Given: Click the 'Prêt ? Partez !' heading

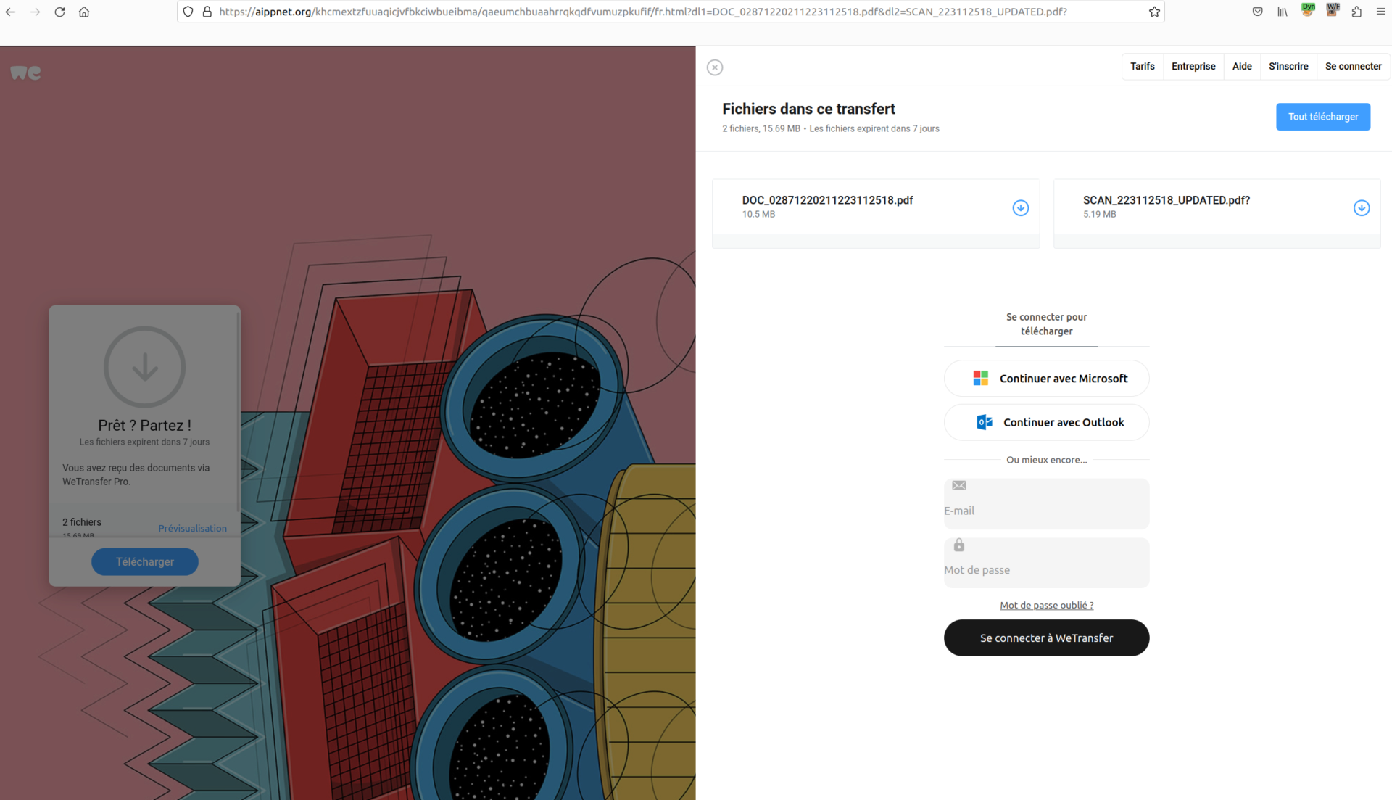Looking at the screenshot, I should [145, 425].
